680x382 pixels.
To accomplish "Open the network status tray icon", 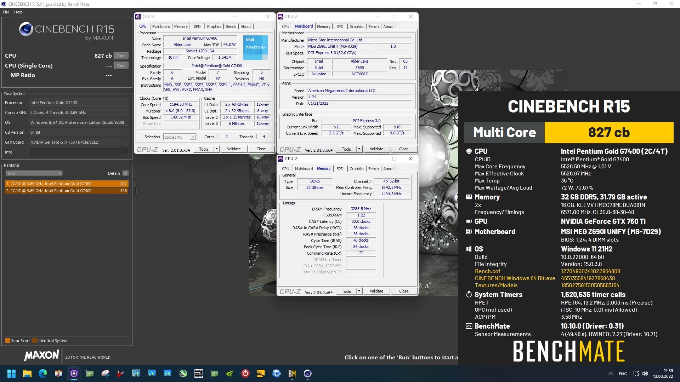I will pyautogui.click(x=636, y=374).
